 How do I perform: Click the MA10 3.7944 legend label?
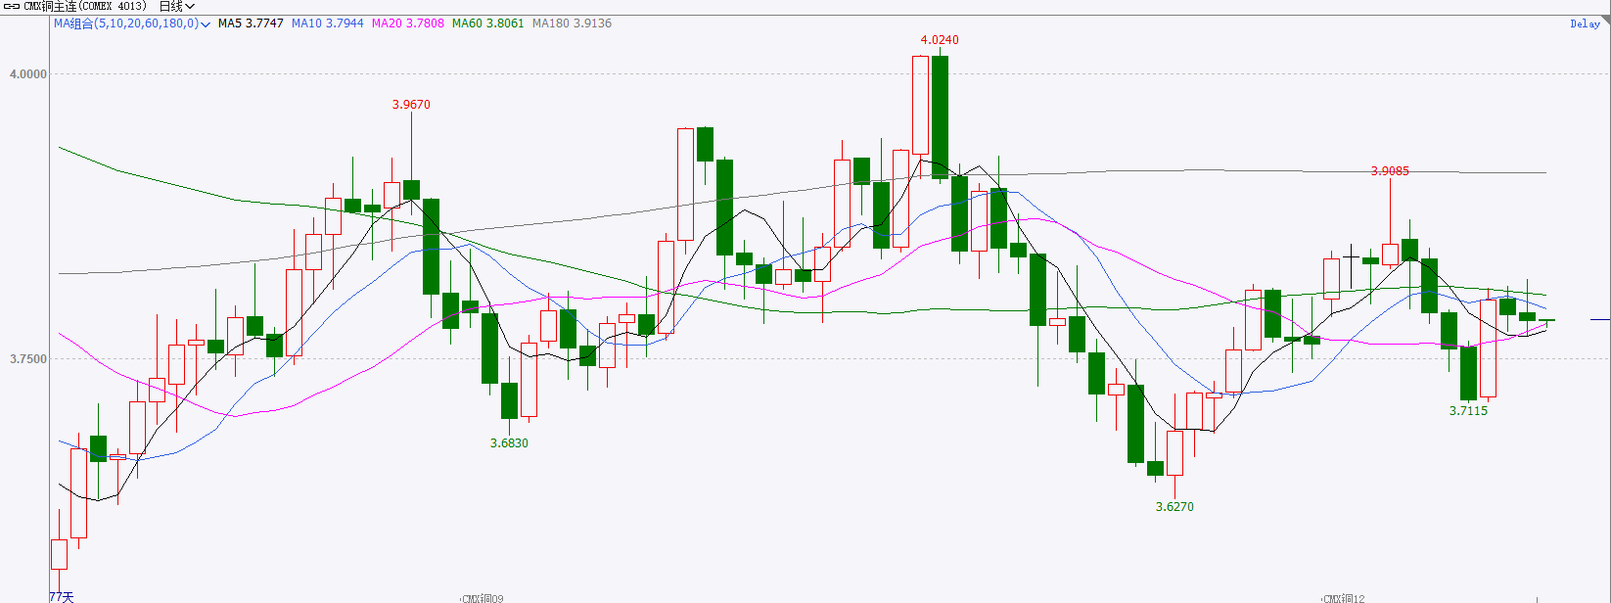click(327, 23)
